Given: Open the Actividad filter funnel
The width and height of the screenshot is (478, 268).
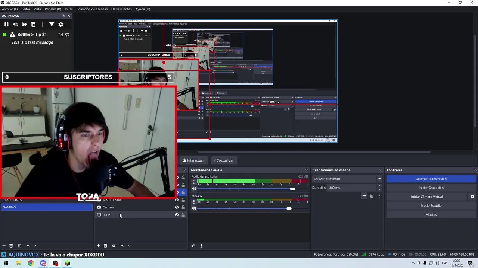Looking at the screenshot, I should pos(52,24).
